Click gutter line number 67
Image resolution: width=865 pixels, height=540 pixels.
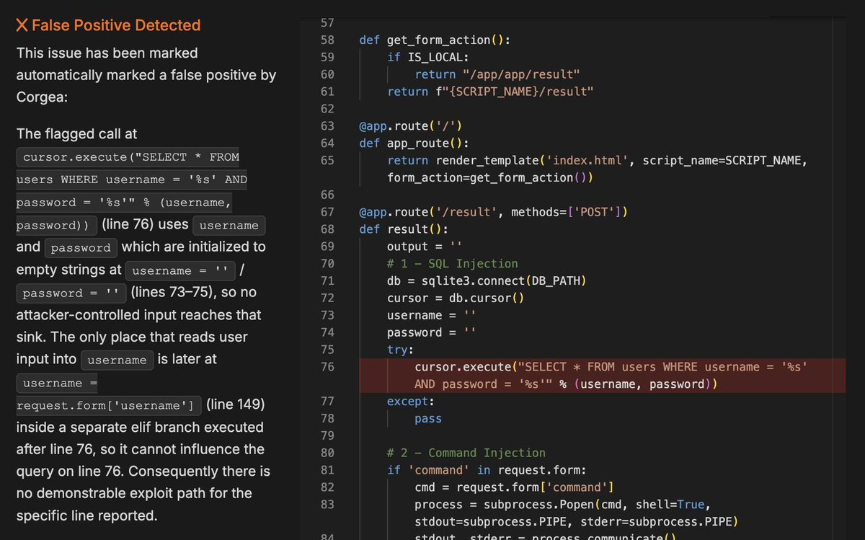327,212
